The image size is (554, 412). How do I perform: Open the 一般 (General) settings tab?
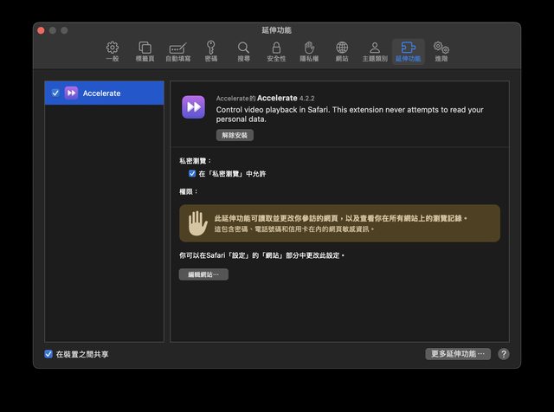113,52
